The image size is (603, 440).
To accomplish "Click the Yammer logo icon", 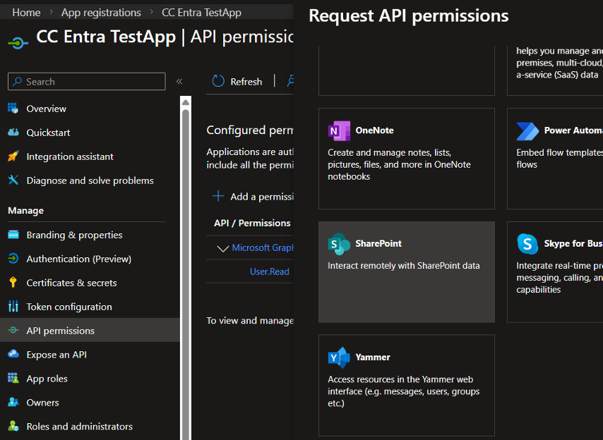I will [x=339, y=357].
